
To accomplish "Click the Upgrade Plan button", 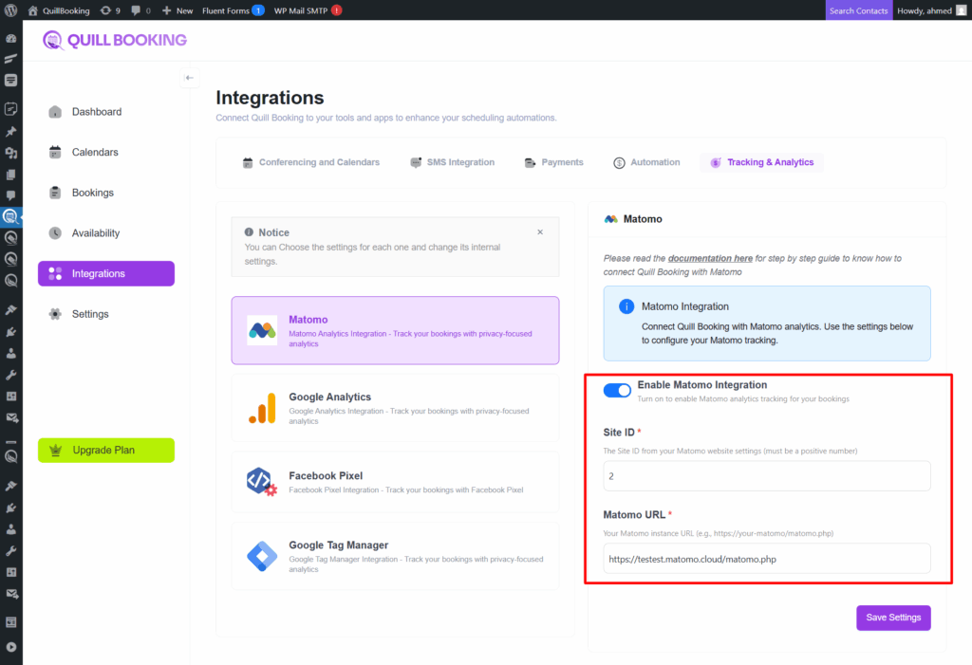I will click(x=106, y=450).
